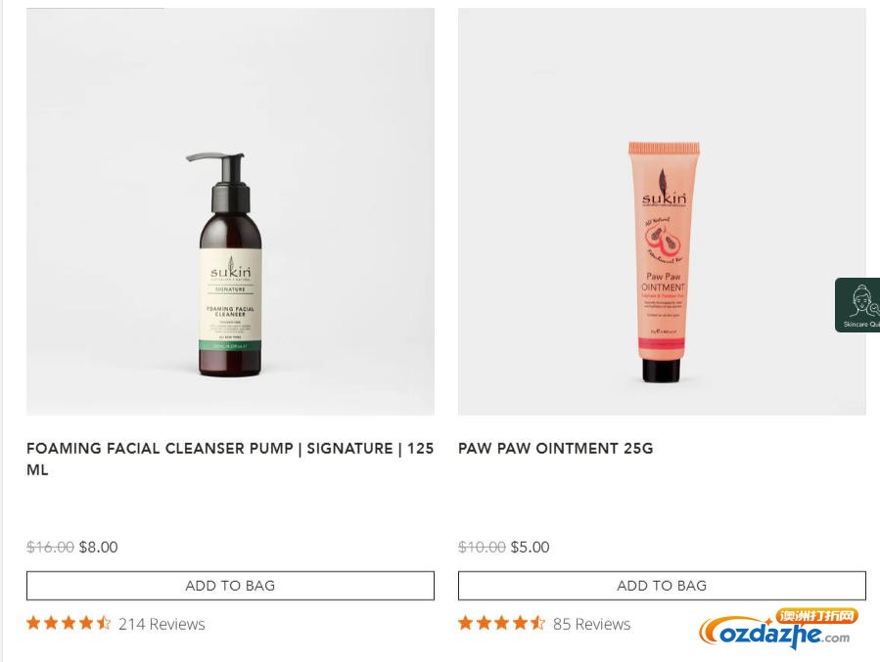Open the Foaming Facial Cleanser product image

coord(230,211)
